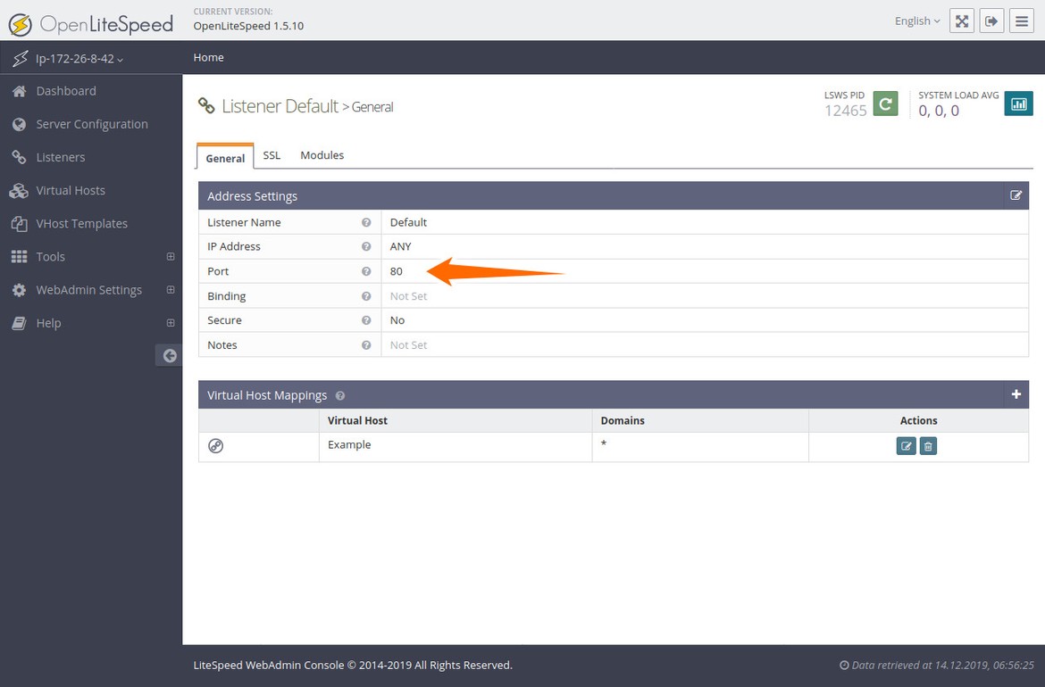Edit Address Settings via pencil icon

coord(1016,195)
